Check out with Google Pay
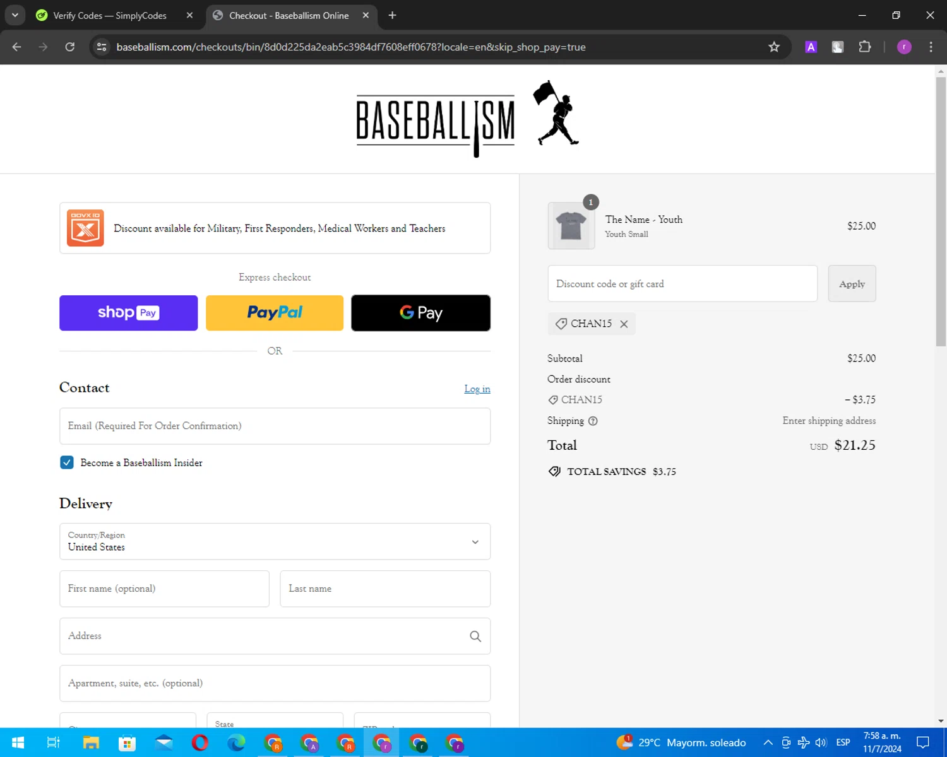The image size is (947, 757). 420,313
